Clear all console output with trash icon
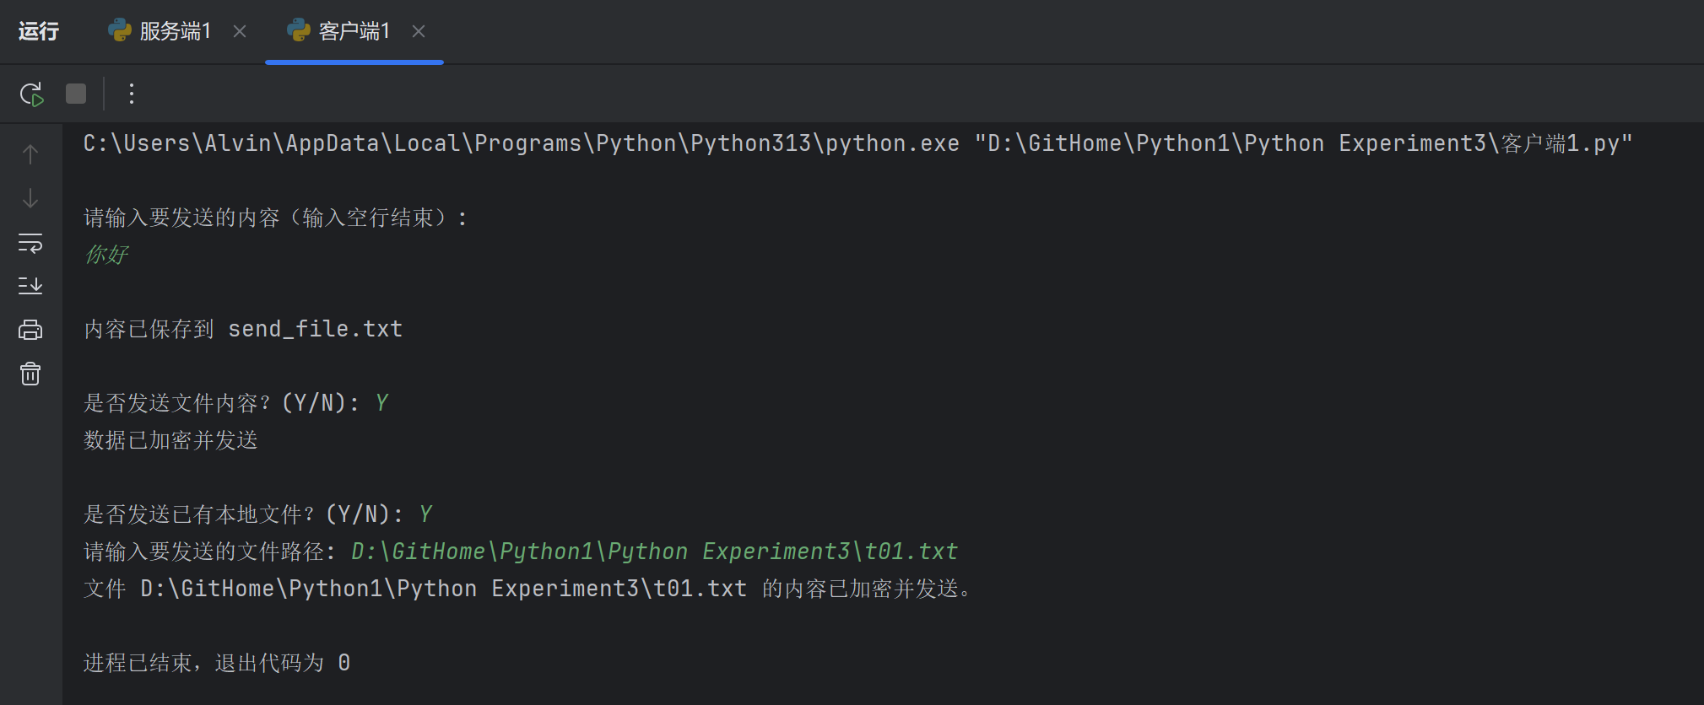Viewport: 1704px width, 705px height. click(x=30, y=374)
